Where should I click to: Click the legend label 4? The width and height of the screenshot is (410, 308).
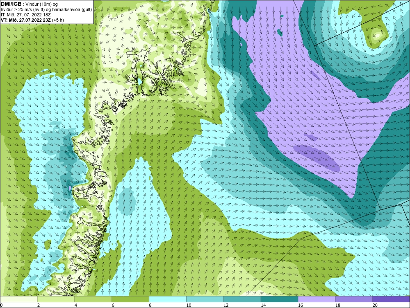(75, 305)
